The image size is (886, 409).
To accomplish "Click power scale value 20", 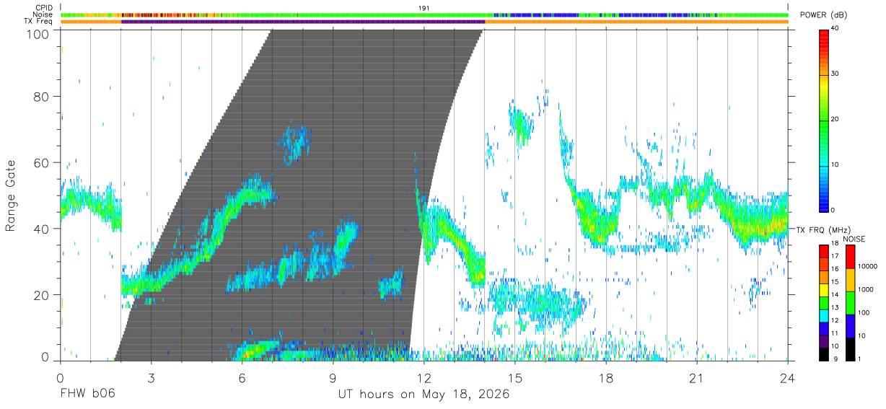I will (836, 120).
